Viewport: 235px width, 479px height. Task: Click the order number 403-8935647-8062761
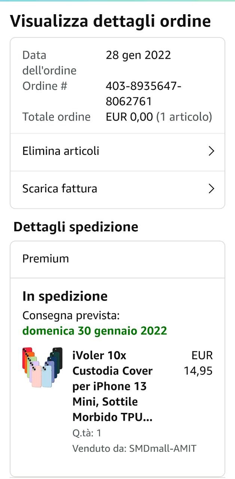pyautogui.click(x=143, y=94)
